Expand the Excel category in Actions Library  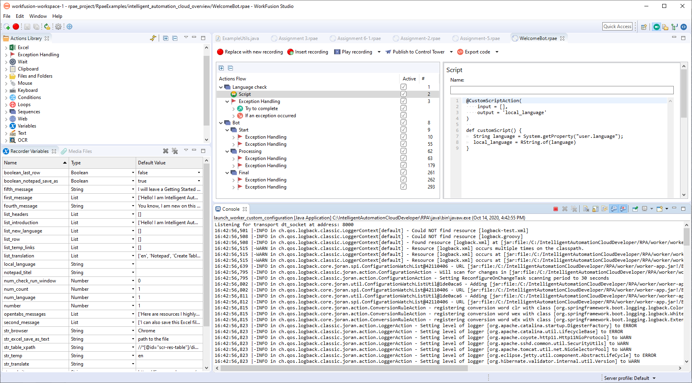tap(6, 48)
